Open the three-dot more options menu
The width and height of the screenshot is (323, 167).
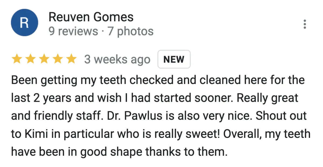(x=305, y=24)
